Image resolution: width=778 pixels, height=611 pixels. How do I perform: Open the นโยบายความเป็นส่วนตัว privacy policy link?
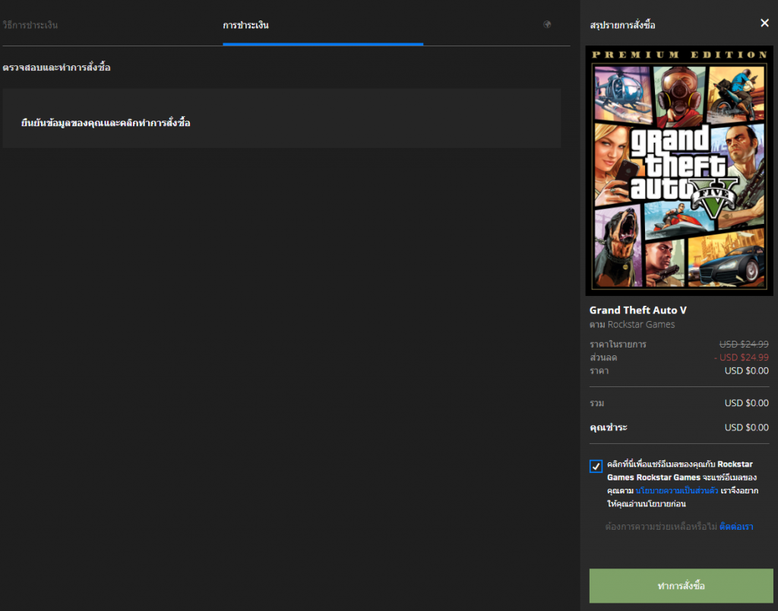pos(677,490)
